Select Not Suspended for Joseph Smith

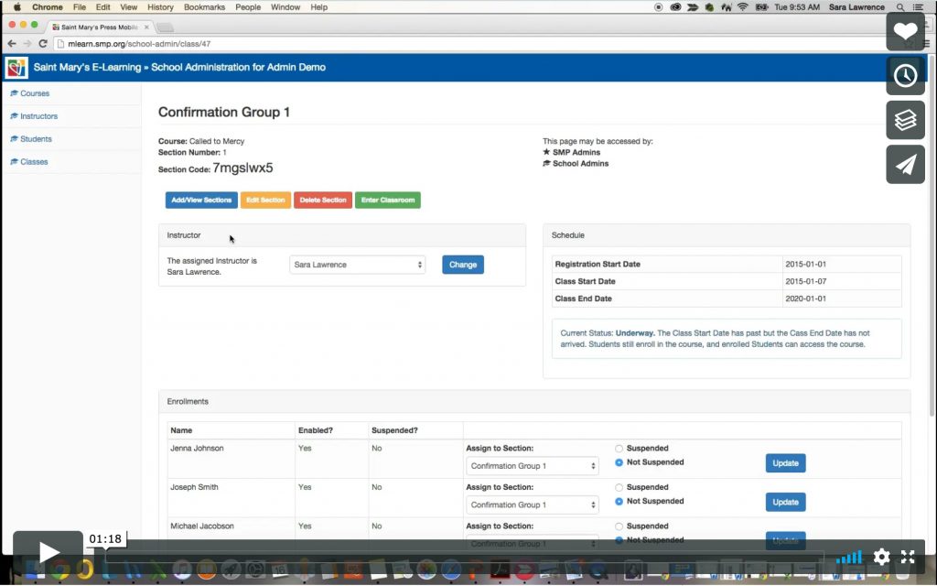(619, 501)
